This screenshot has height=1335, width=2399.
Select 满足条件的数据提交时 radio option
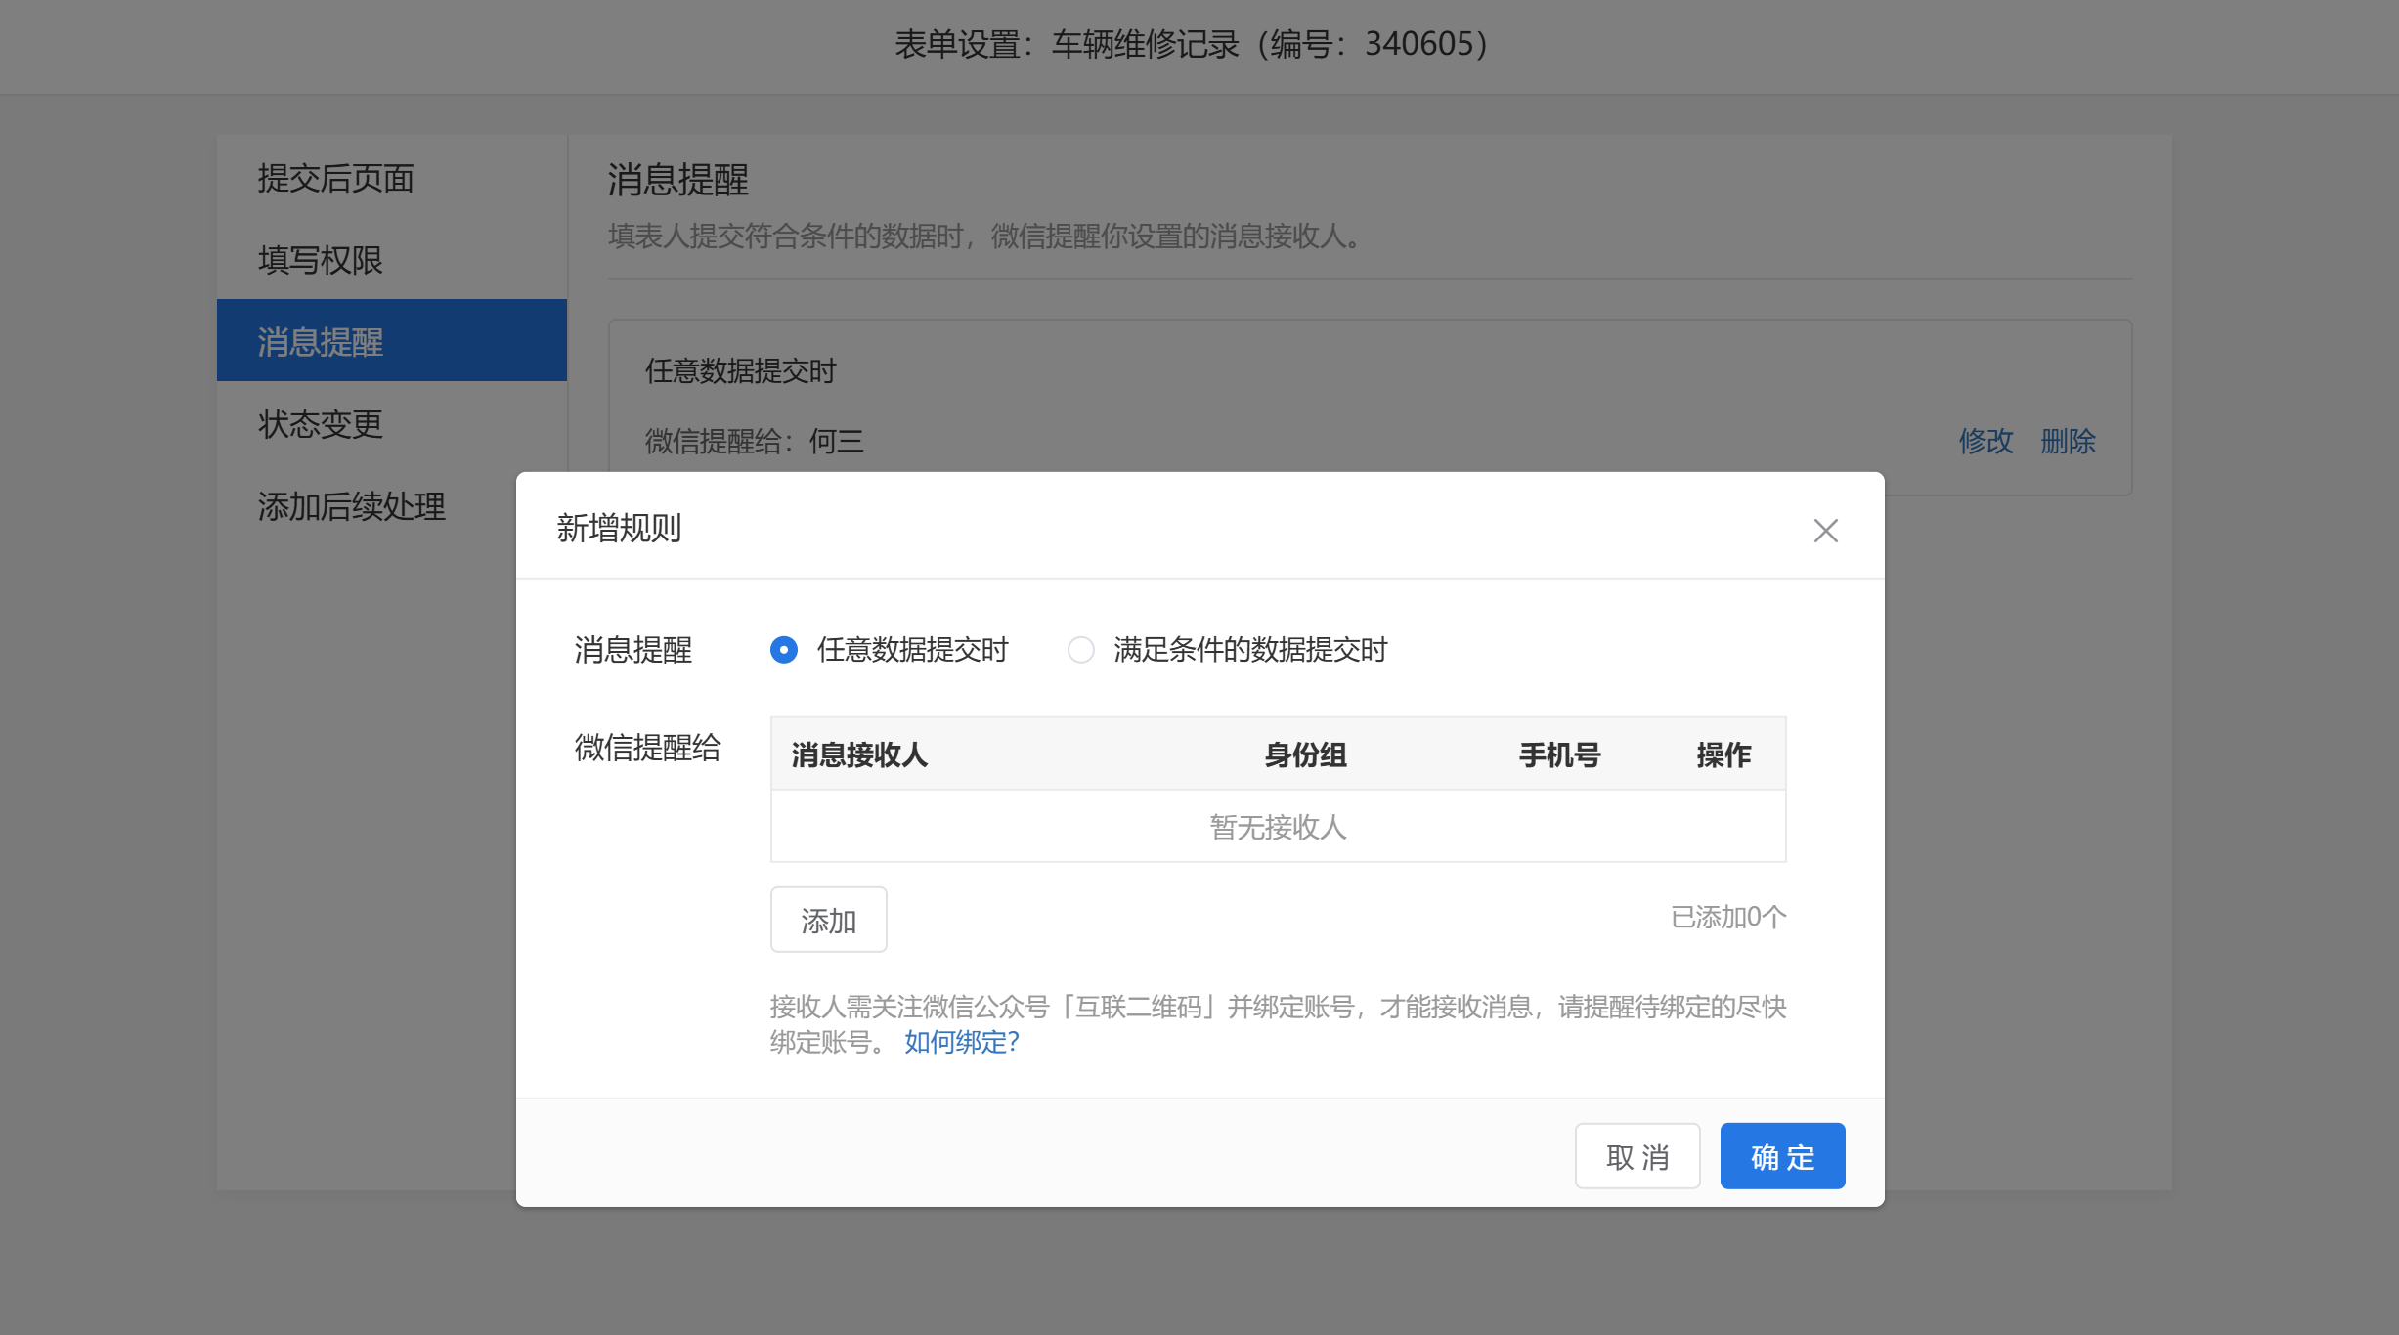tap(1081, 650)
